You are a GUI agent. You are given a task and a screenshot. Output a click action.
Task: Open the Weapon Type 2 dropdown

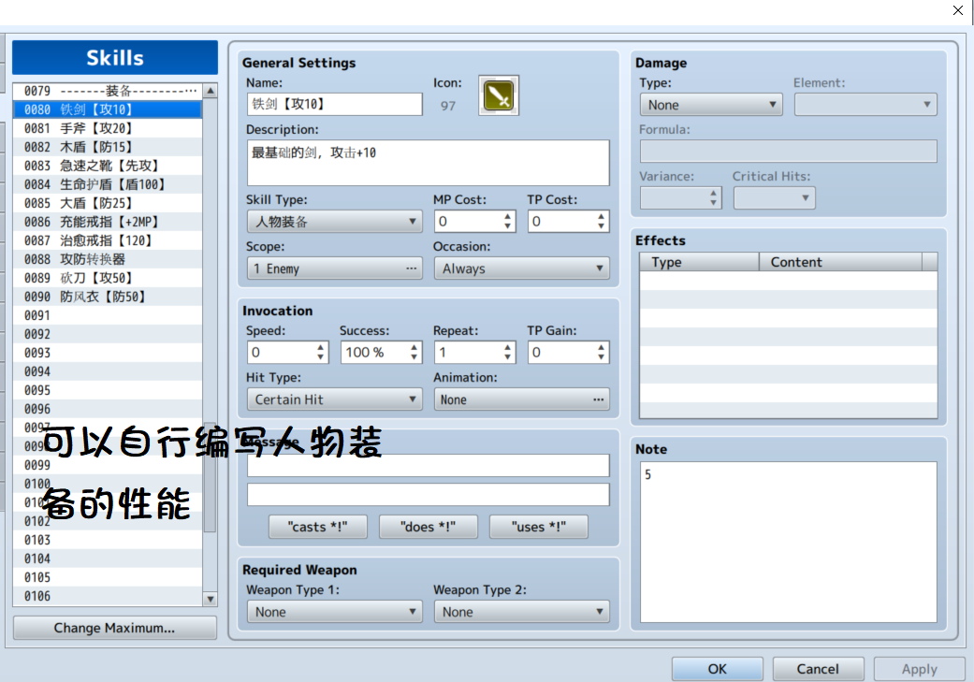pos(521,612)
